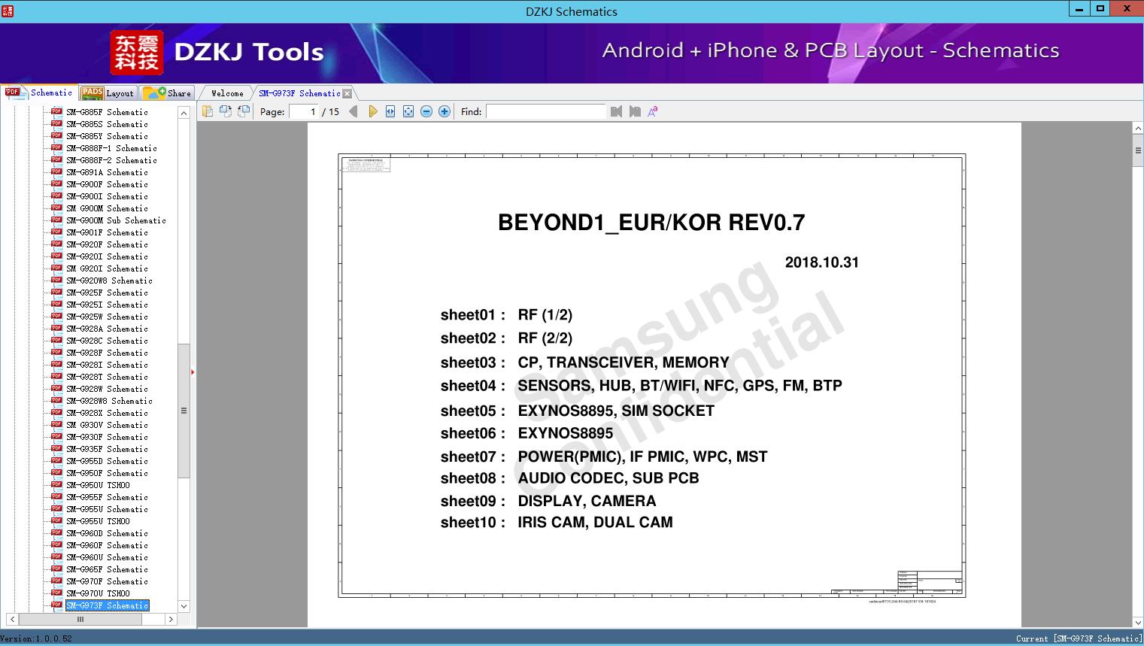Click in the Find text box

(546, 111)
